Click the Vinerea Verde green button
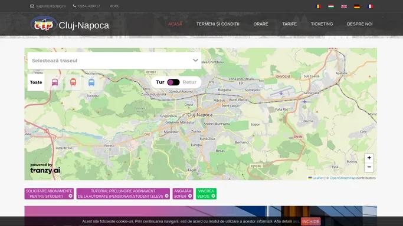 (x=206, y=194)
